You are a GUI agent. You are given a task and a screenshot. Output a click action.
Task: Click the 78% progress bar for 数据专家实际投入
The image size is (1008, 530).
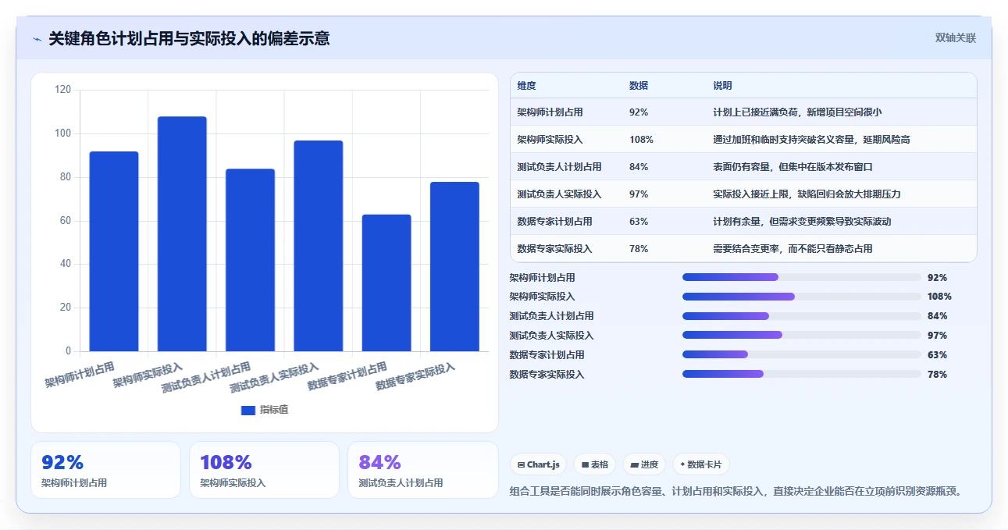(802, 374)
